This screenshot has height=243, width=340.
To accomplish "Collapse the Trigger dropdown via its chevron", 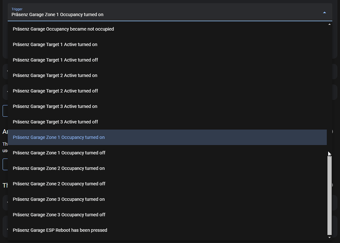I will (x=324, y=12).
